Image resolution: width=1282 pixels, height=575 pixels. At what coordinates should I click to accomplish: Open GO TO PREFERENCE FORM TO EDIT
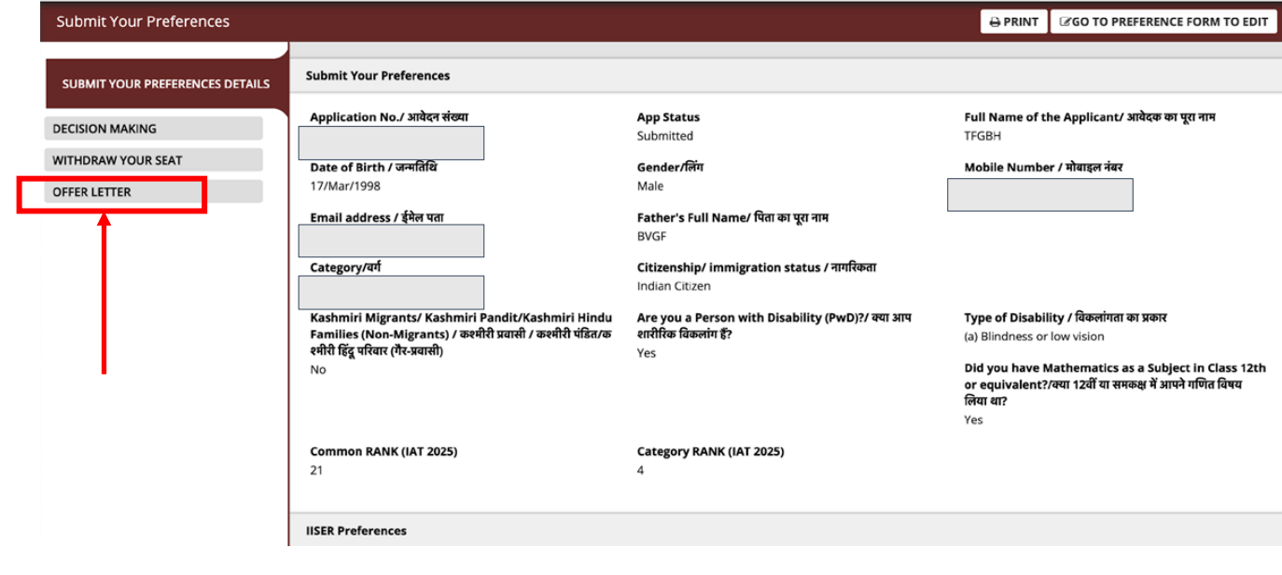(x=1164, y=21)
